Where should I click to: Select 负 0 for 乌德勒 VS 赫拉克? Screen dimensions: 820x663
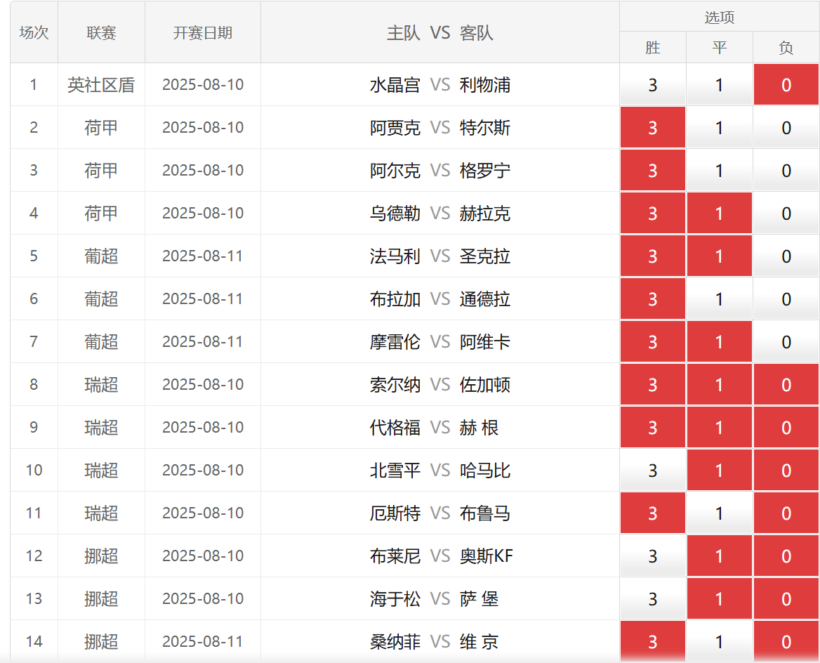[x=786, y=214]
